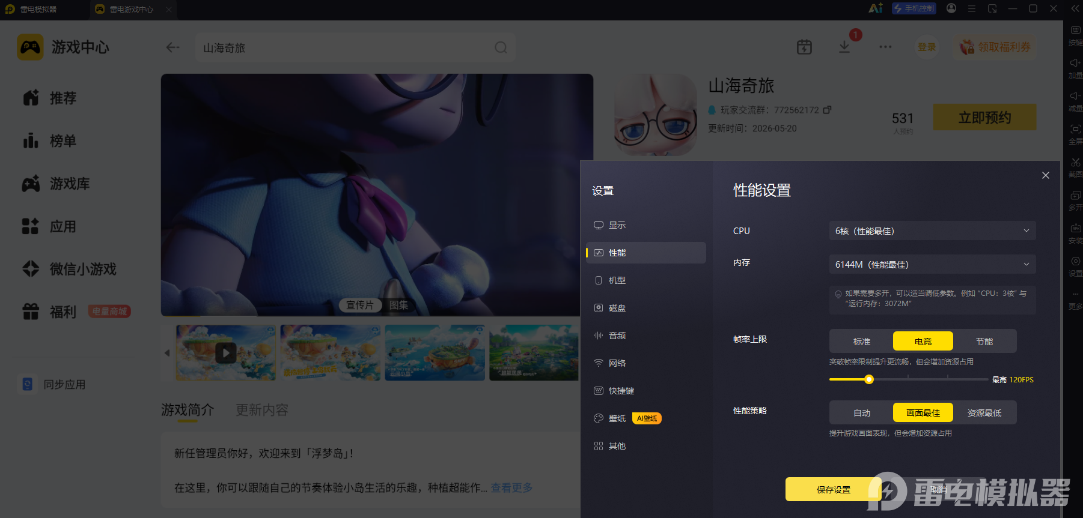Open the hamburger menu in title bar
The width and height of the screenshot is (1083, 518).
tap(972, 8)
